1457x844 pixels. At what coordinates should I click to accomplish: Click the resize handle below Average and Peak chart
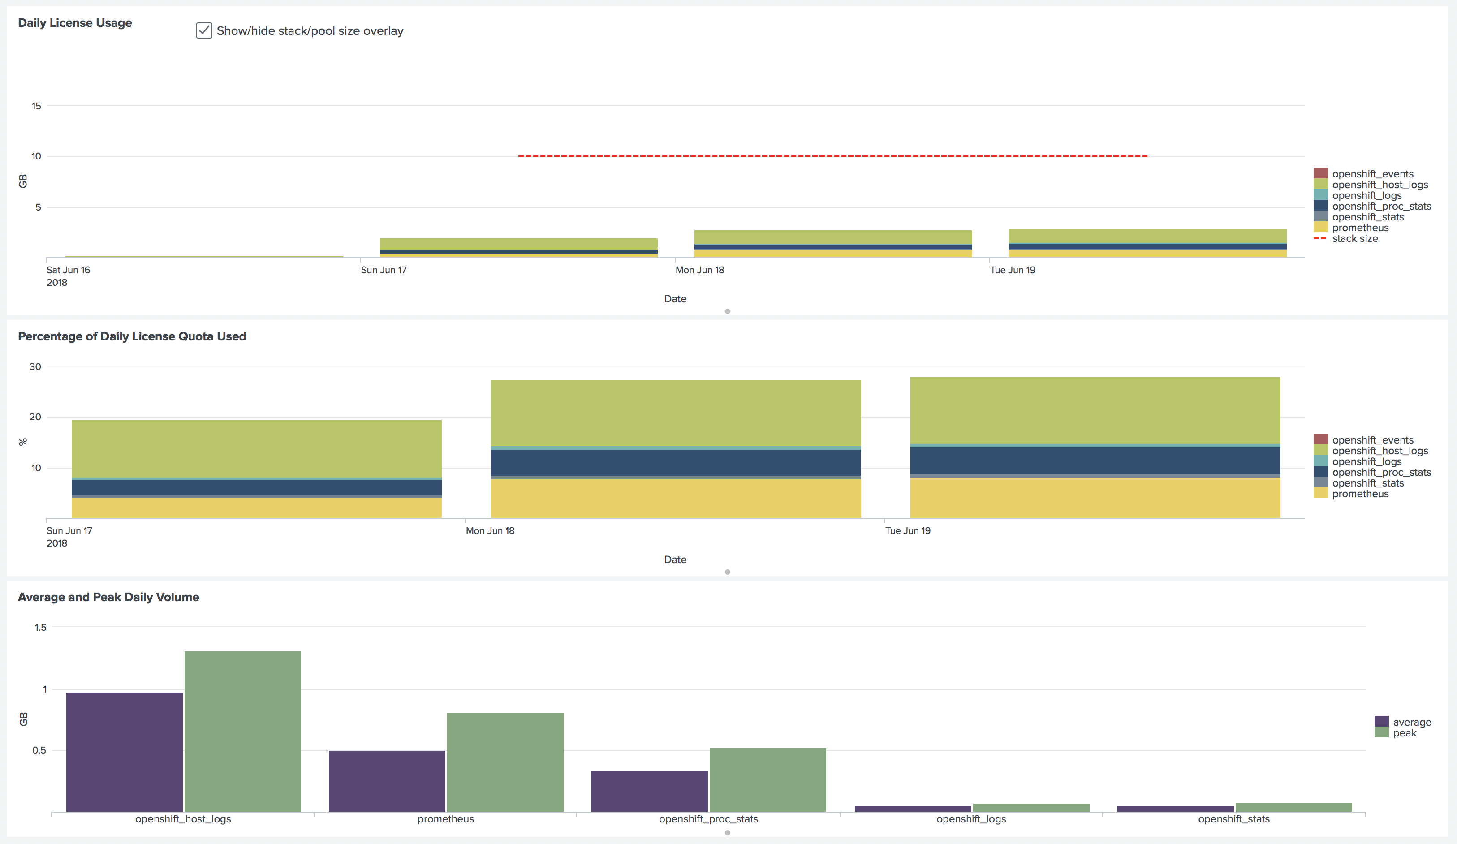(x=727, y=833)
